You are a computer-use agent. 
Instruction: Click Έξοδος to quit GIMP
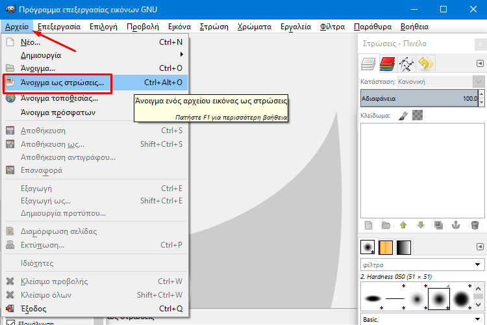(x=95, y=309)
